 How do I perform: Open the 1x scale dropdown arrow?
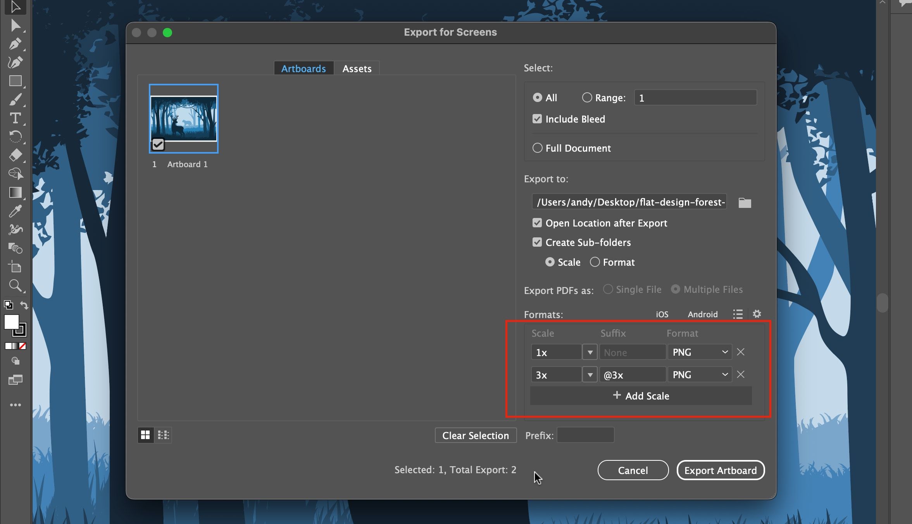pos(590,353)
